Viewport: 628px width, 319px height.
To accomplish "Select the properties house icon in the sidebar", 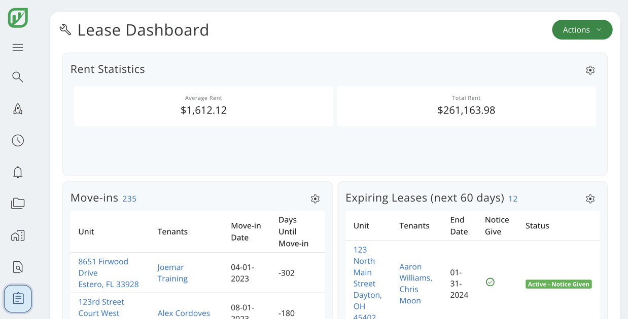I will (x=17, y=235).
